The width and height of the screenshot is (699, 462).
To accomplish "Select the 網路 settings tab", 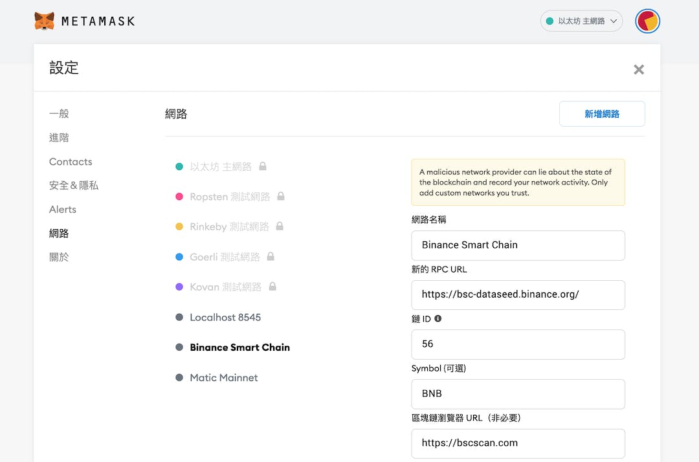I will (59, 233).
